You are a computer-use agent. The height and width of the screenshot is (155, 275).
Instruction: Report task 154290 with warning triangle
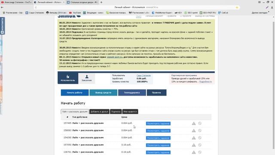pyautogui.click(x=194, y=138)
